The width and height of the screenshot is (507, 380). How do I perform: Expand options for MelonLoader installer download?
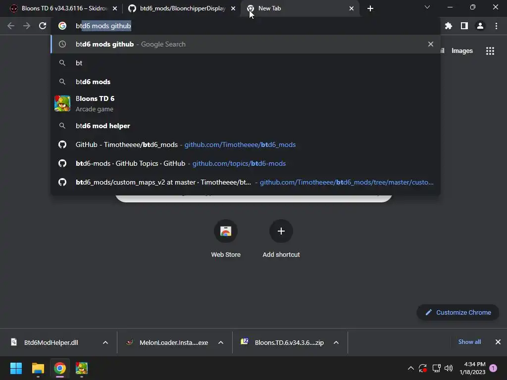[x=221, y=342]
